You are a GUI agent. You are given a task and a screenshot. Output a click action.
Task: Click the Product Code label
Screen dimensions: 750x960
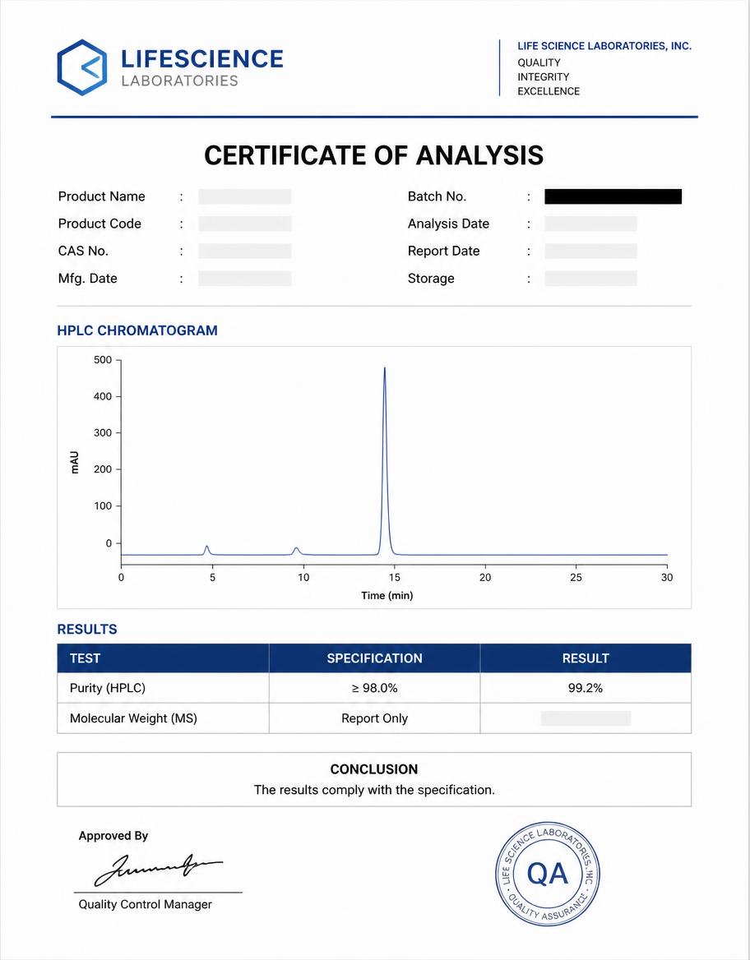coord(100,224)
